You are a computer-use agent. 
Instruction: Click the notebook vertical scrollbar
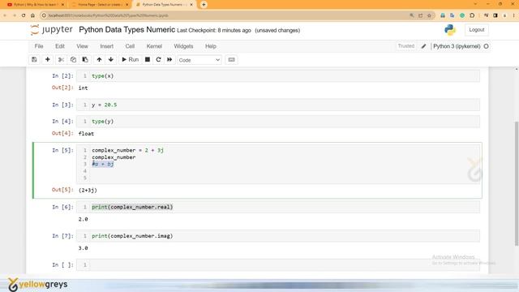(x=517, y=184)
